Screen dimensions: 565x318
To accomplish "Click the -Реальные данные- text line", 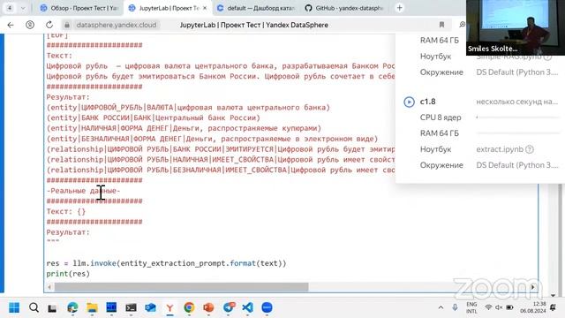I will click(83, 191).
